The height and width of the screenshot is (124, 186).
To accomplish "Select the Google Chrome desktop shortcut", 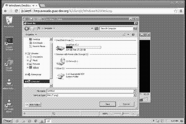I will click(9, 65).
